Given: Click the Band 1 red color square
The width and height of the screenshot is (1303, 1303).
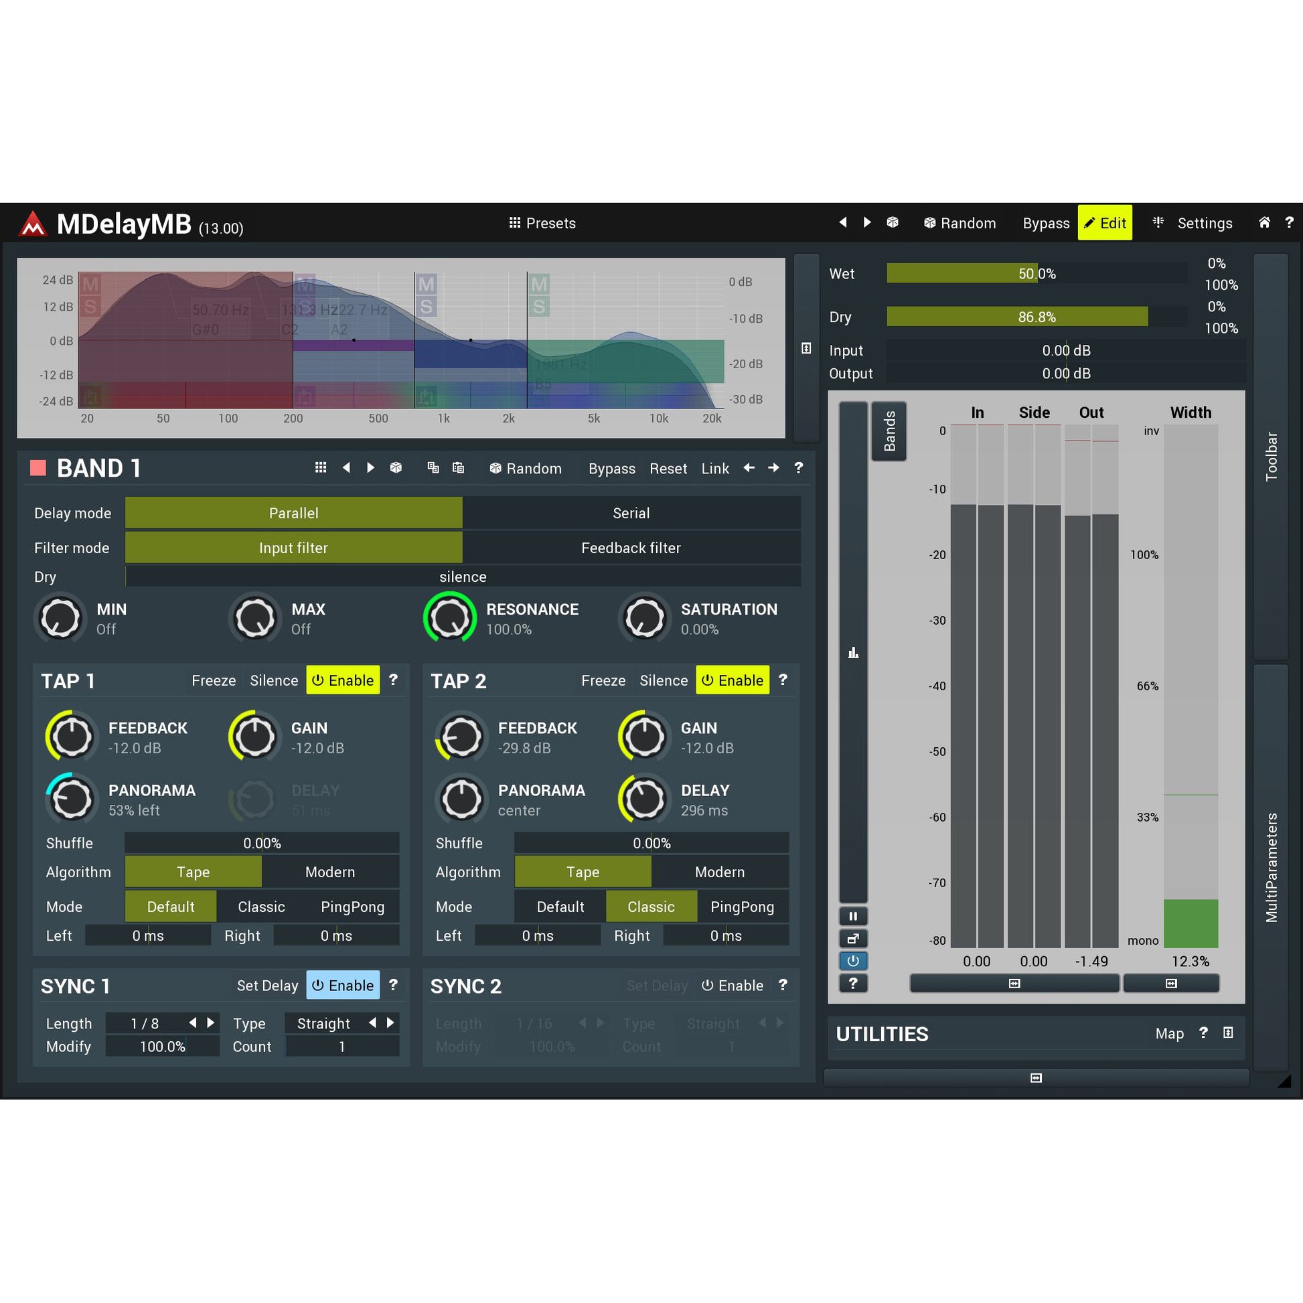Looking at the screenshot, I should 38,468.
